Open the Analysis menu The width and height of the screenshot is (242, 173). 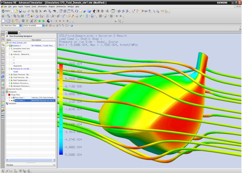point(52,7)
